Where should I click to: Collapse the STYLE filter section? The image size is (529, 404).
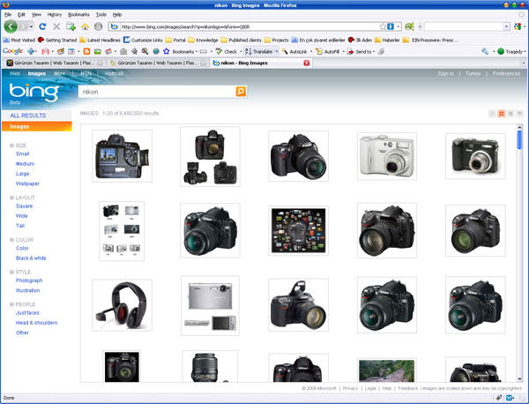[11, 272]
